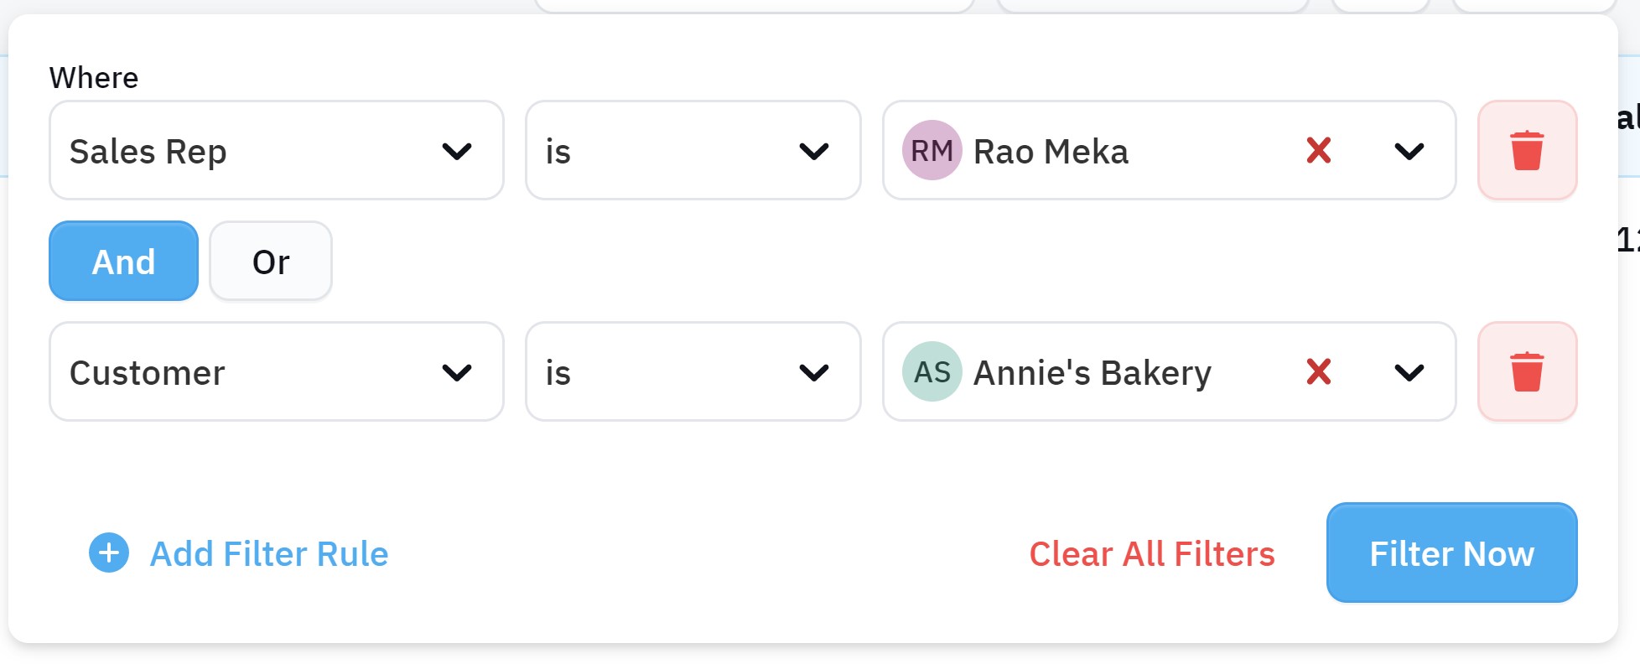Click Clear All Filters
Screen dimensions: 1640x664
click(x=1152, y=554)
